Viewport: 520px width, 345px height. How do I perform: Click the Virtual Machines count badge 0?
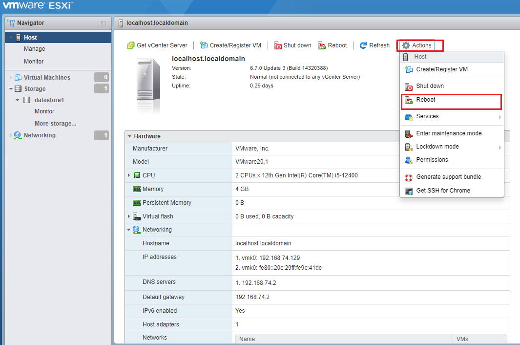coord(102,77)
